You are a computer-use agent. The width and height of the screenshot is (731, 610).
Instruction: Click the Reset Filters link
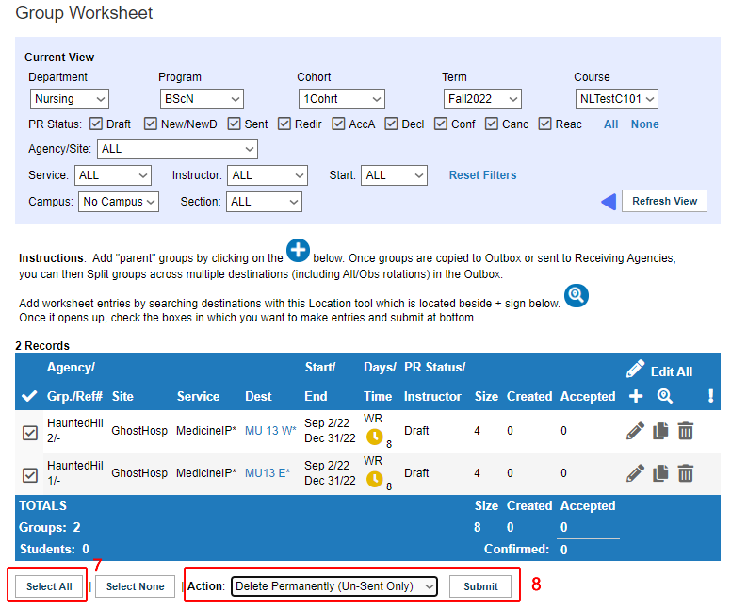[482, 175]
